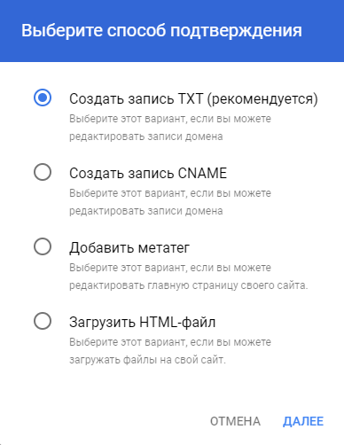Image resolution: width=344 pixels, height=445 pixels.
Task: Click the 'редактировать главную страницу своего сайта' description
Action: click(x=189, y=285)
